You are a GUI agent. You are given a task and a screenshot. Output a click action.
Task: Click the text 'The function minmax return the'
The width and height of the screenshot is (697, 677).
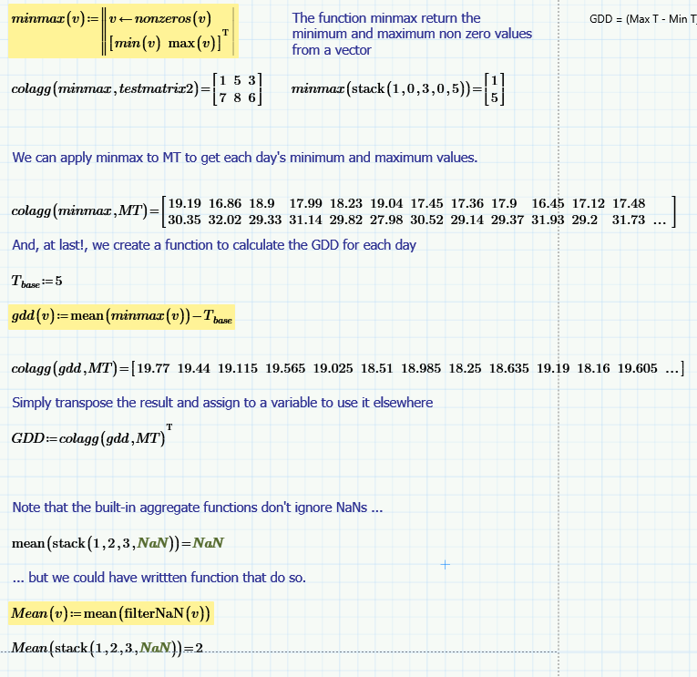tap(385, 18)
